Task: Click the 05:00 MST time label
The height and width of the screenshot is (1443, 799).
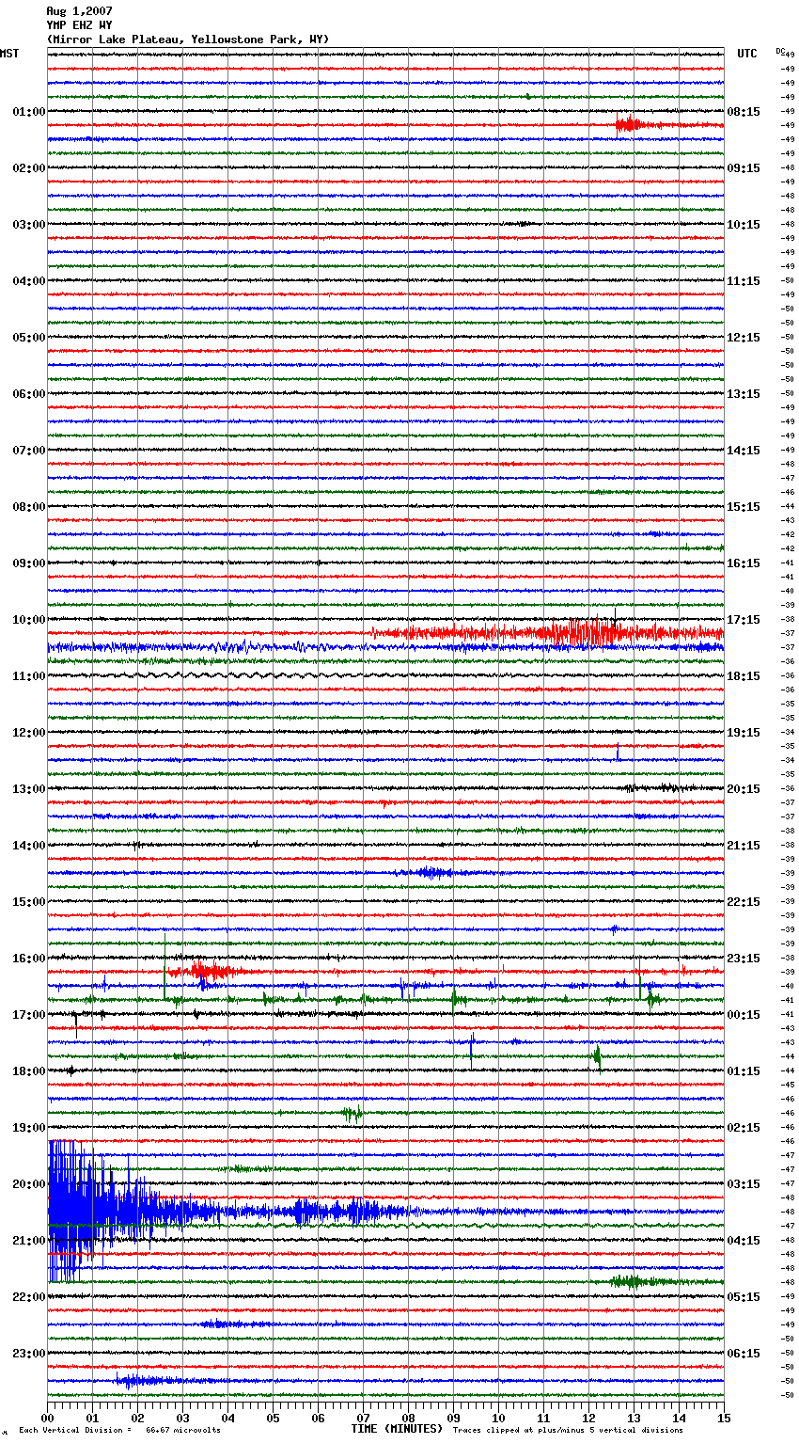Action: (x=28, y=338)
